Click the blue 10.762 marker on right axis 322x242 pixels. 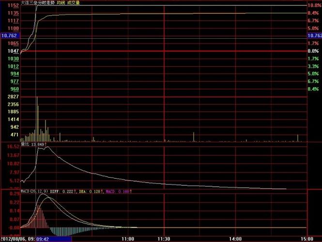coord(315,35)
